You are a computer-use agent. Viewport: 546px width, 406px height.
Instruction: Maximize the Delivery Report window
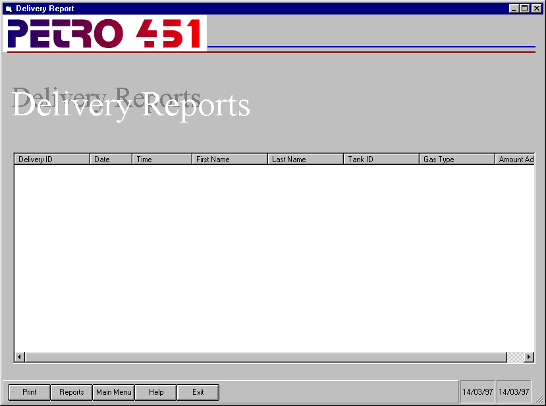point(524,9)
